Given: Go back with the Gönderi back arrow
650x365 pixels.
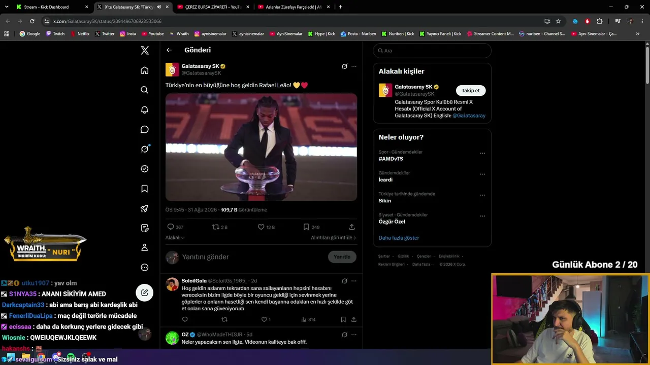Looking at the screenshot, I should 169,50.
